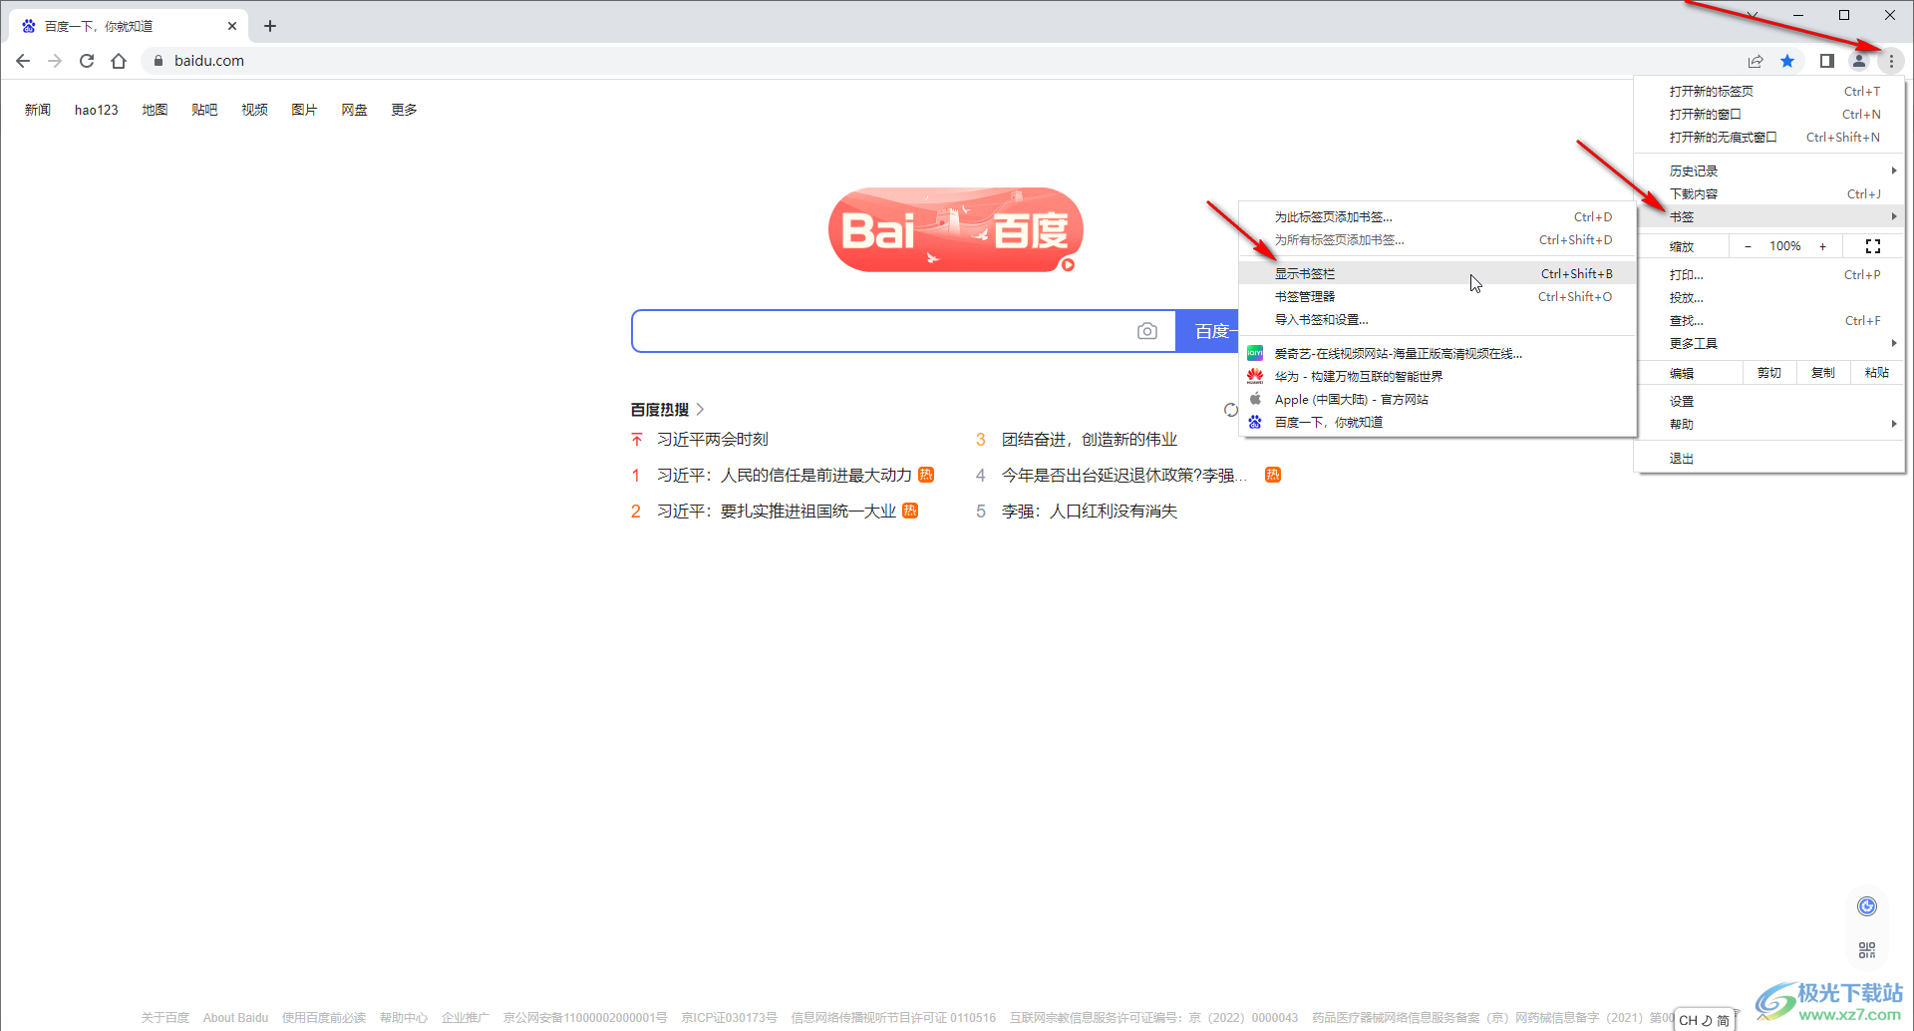Increase zoom with the plus button
Viewport: 1914px width, 1031px height.
(1823, 246)
